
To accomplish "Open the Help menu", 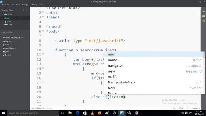I will coord(41,5).
